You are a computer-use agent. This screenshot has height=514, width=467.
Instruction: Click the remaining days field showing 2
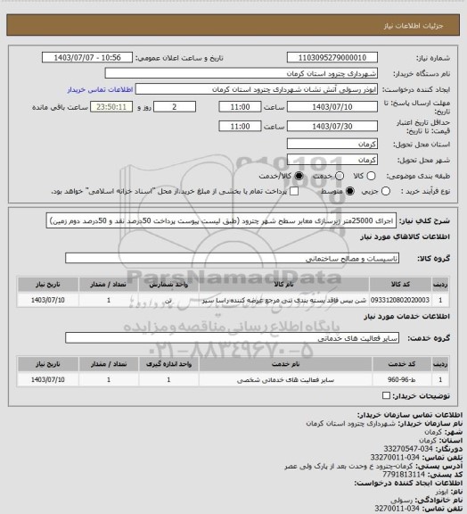pyautogui.click(x=175, y=107)
